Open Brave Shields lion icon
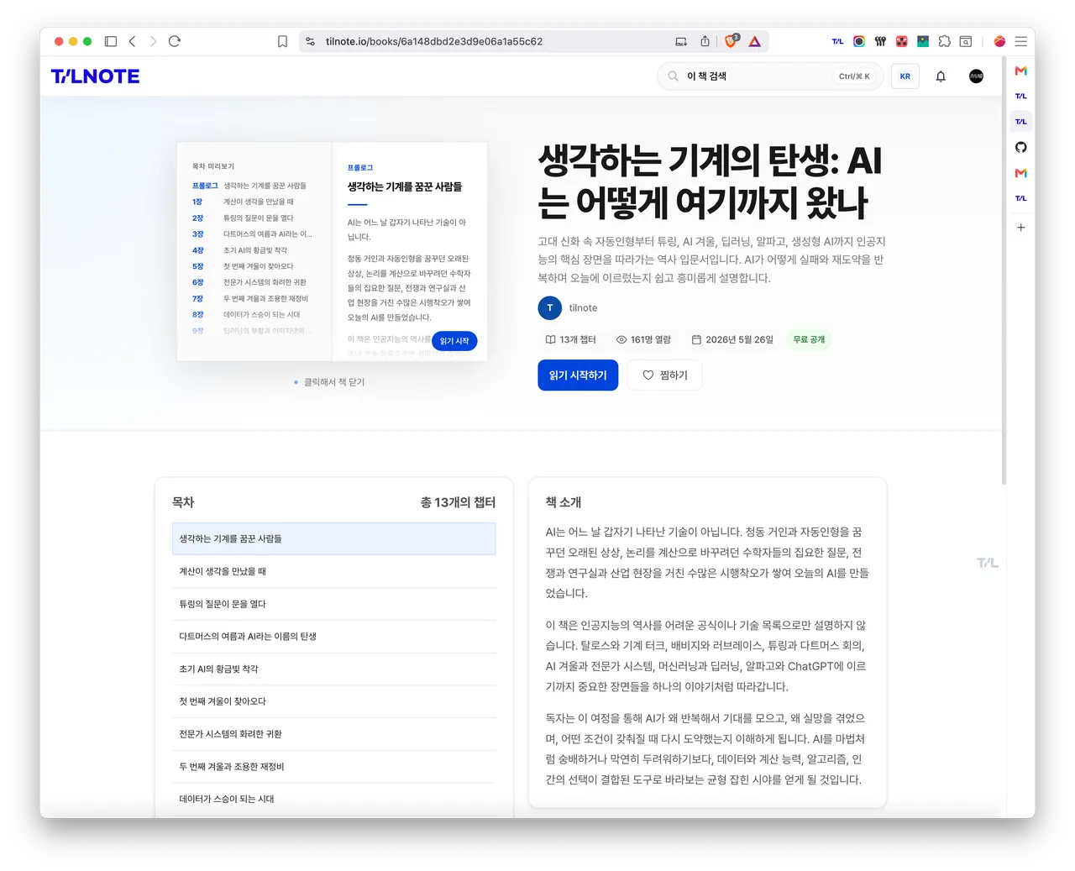This screenshot has width=1075, height=871. coord(732,40)
